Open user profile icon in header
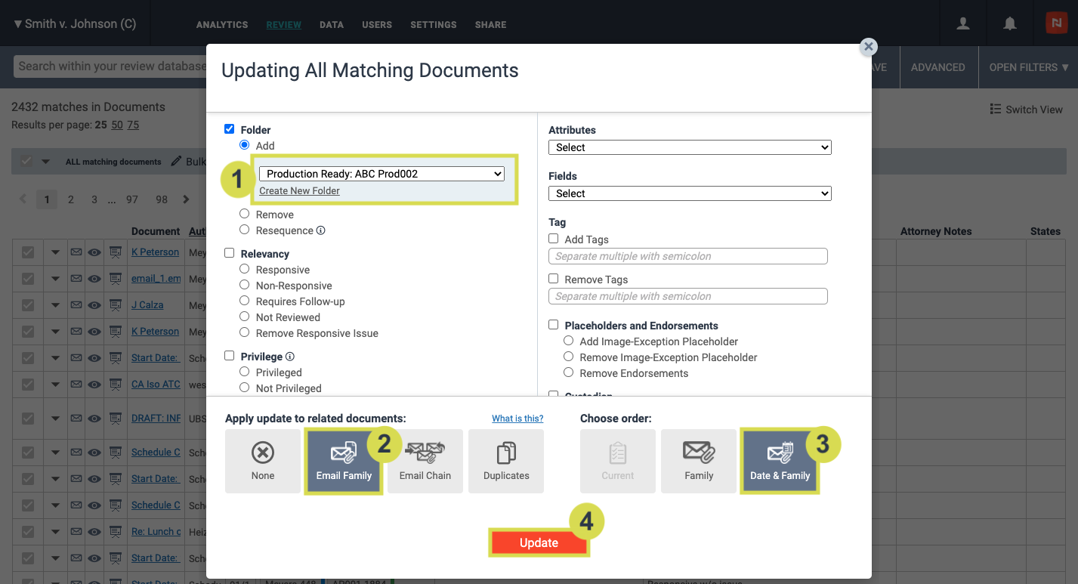This screenshot has height=584, width=1078. (963, 23)
